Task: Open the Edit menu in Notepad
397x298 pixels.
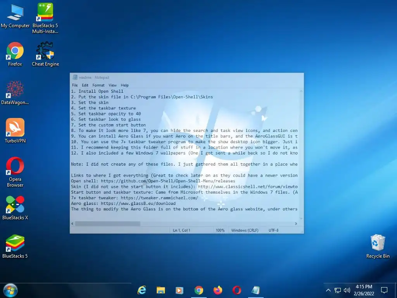Action: click(85, 85)
